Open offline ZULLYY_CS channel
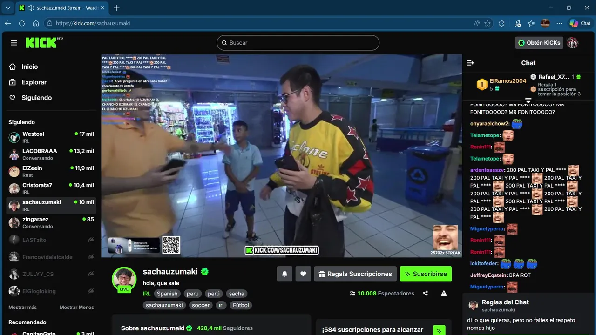The width and height of the screenshot is (596, 335). pyautogui.click(x=51, y=274)
